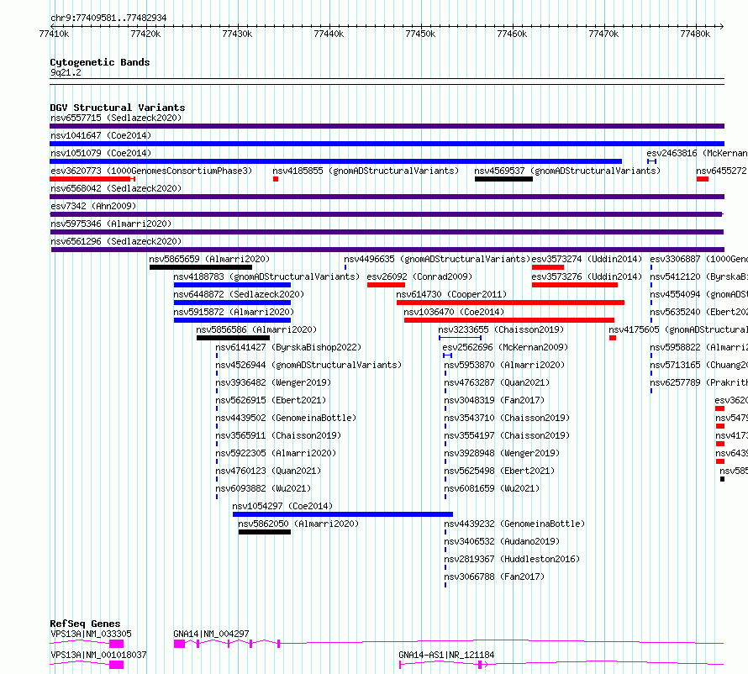Select the VPS13A|NM_001018037 gene label
This screenshot has height=674, width=748.
pos(98,655)
